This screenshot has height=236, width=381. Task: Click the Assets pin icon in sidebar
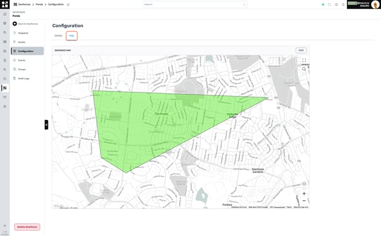pos(15,42)
